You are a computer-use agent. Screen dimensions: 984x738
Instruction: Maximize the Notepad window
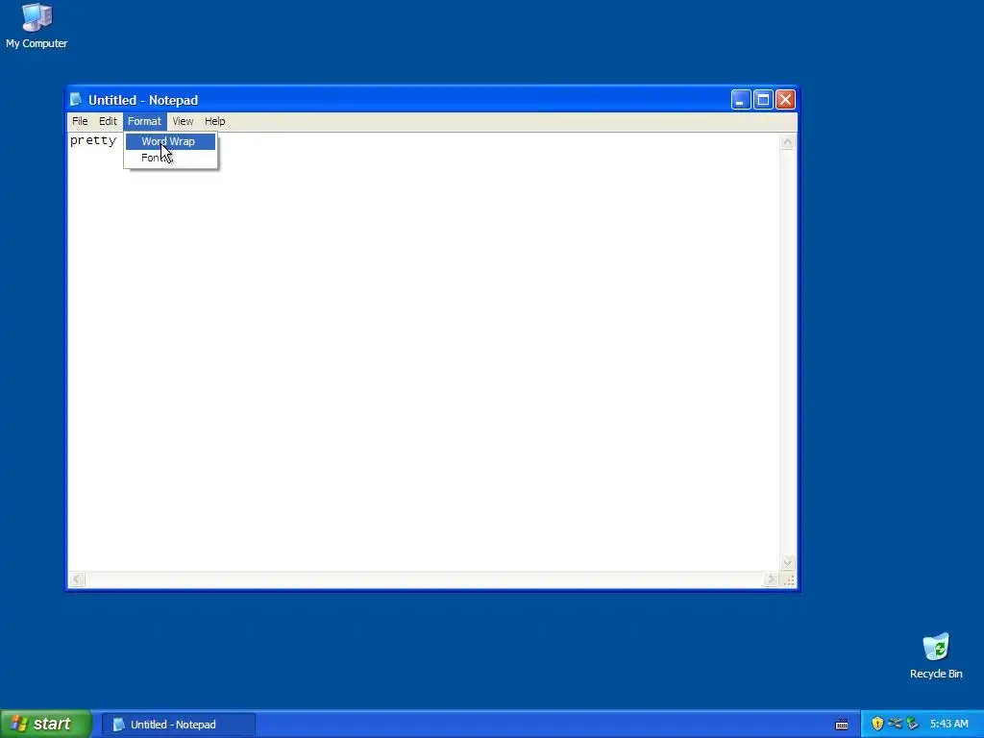pos(763,100)
